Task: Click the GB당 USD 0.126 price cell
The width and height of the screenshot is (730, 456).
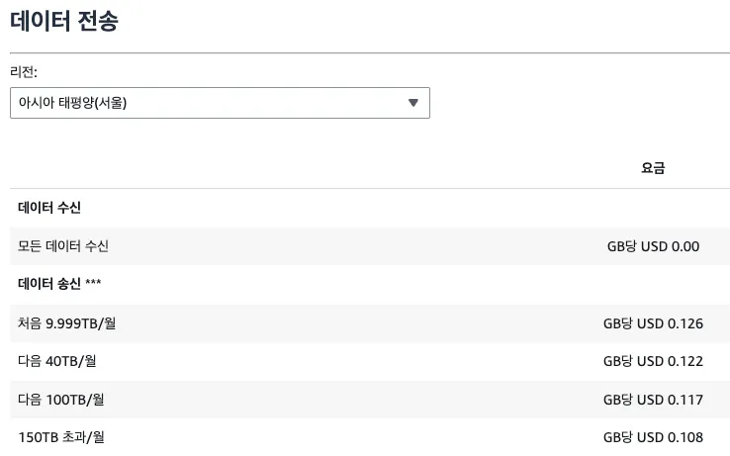Action: click(653, 323)
